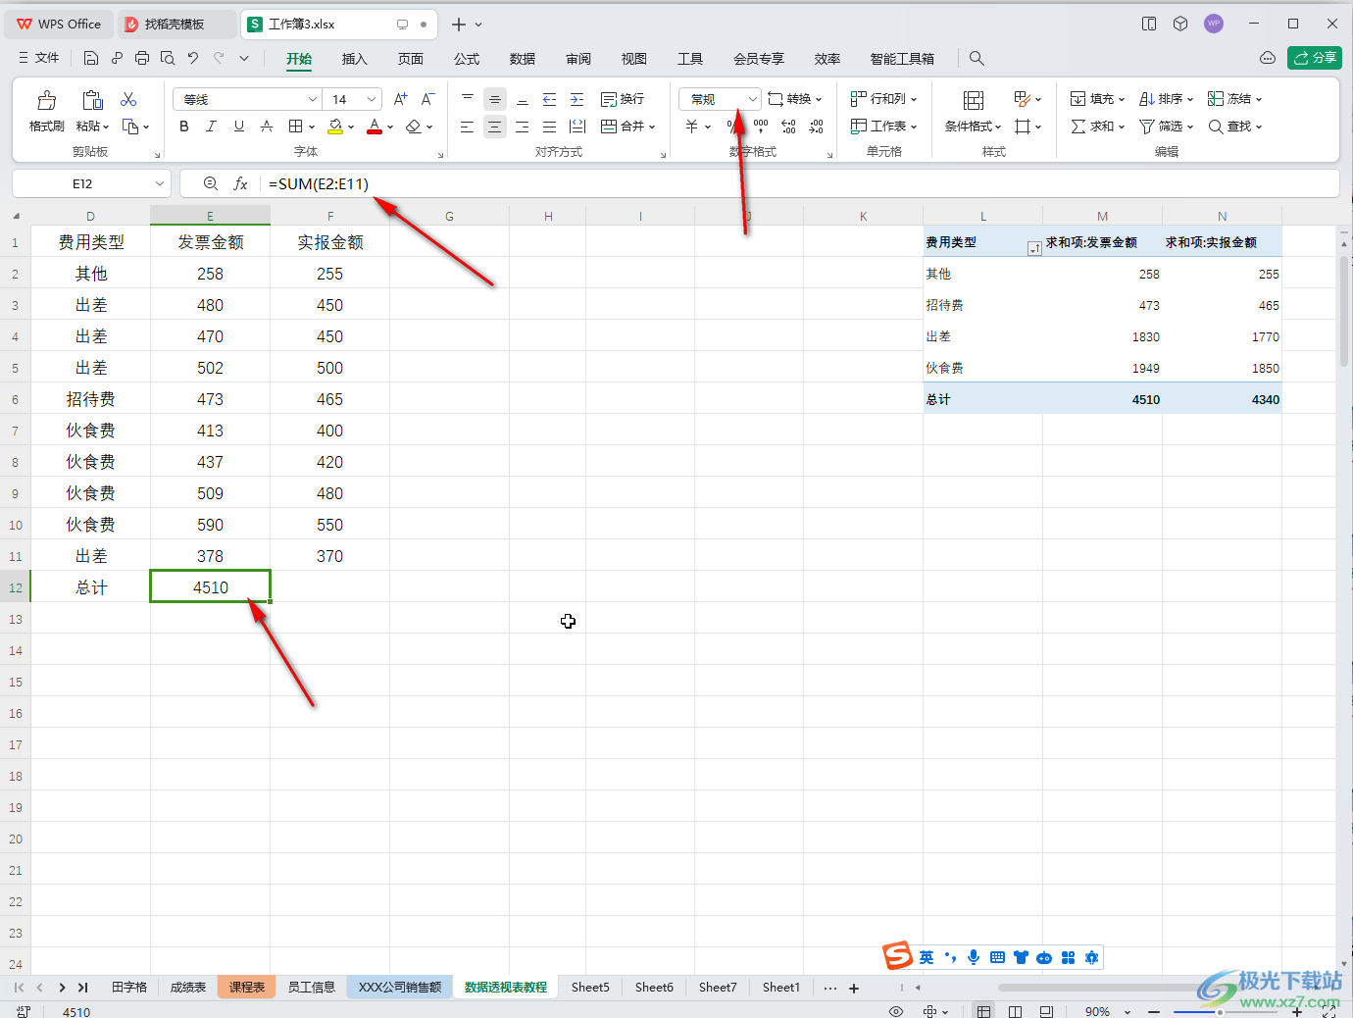Click the search magnifier in ribbon tabs
The width and height of the screenshot is (1353, 1018).
pos(977,58)
